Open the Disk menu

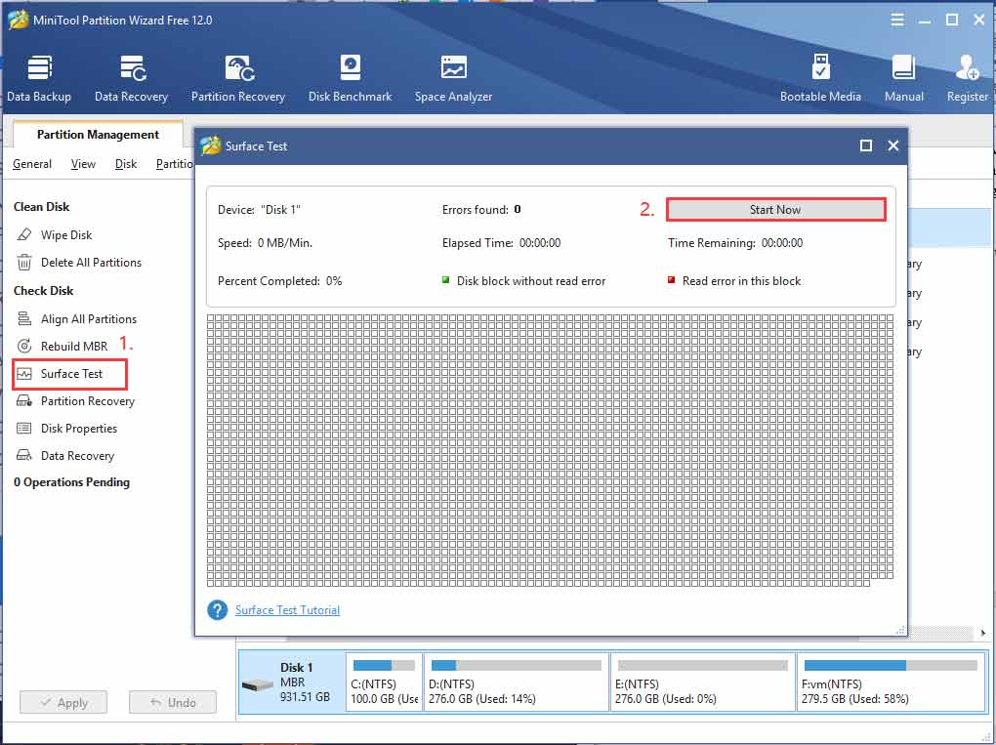pyautogui.click(x=126, y=164)
